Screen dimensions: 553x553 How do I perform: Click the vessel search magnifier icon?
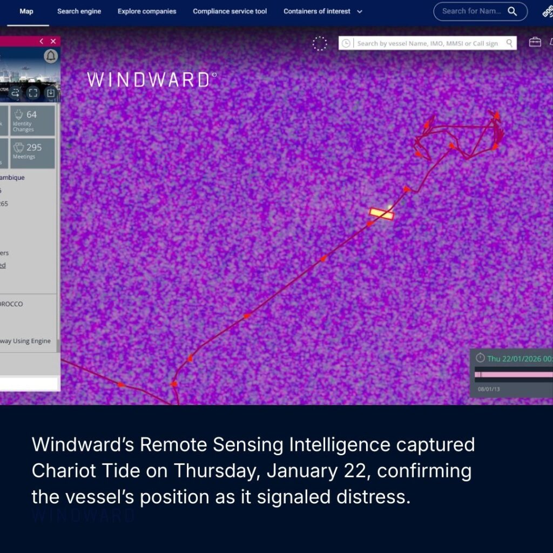coord(509,43)
